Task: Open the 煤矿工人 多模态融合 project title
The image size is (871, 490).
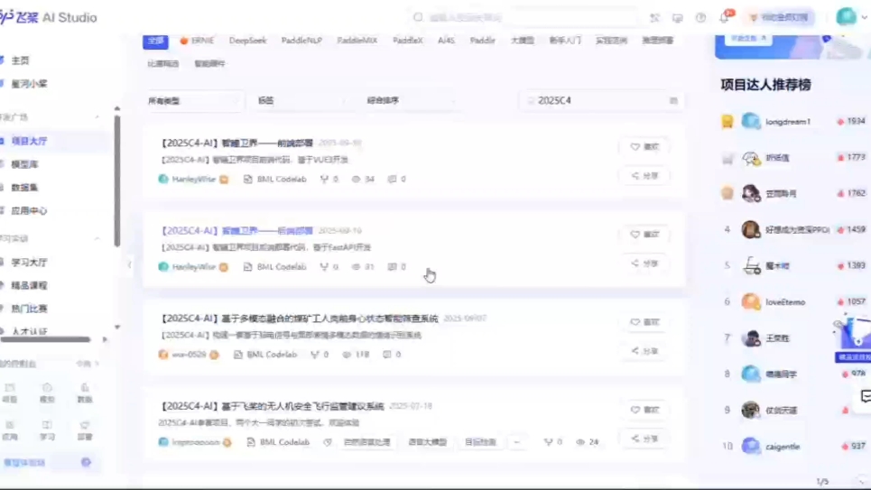Action: [x=300, y=319]
